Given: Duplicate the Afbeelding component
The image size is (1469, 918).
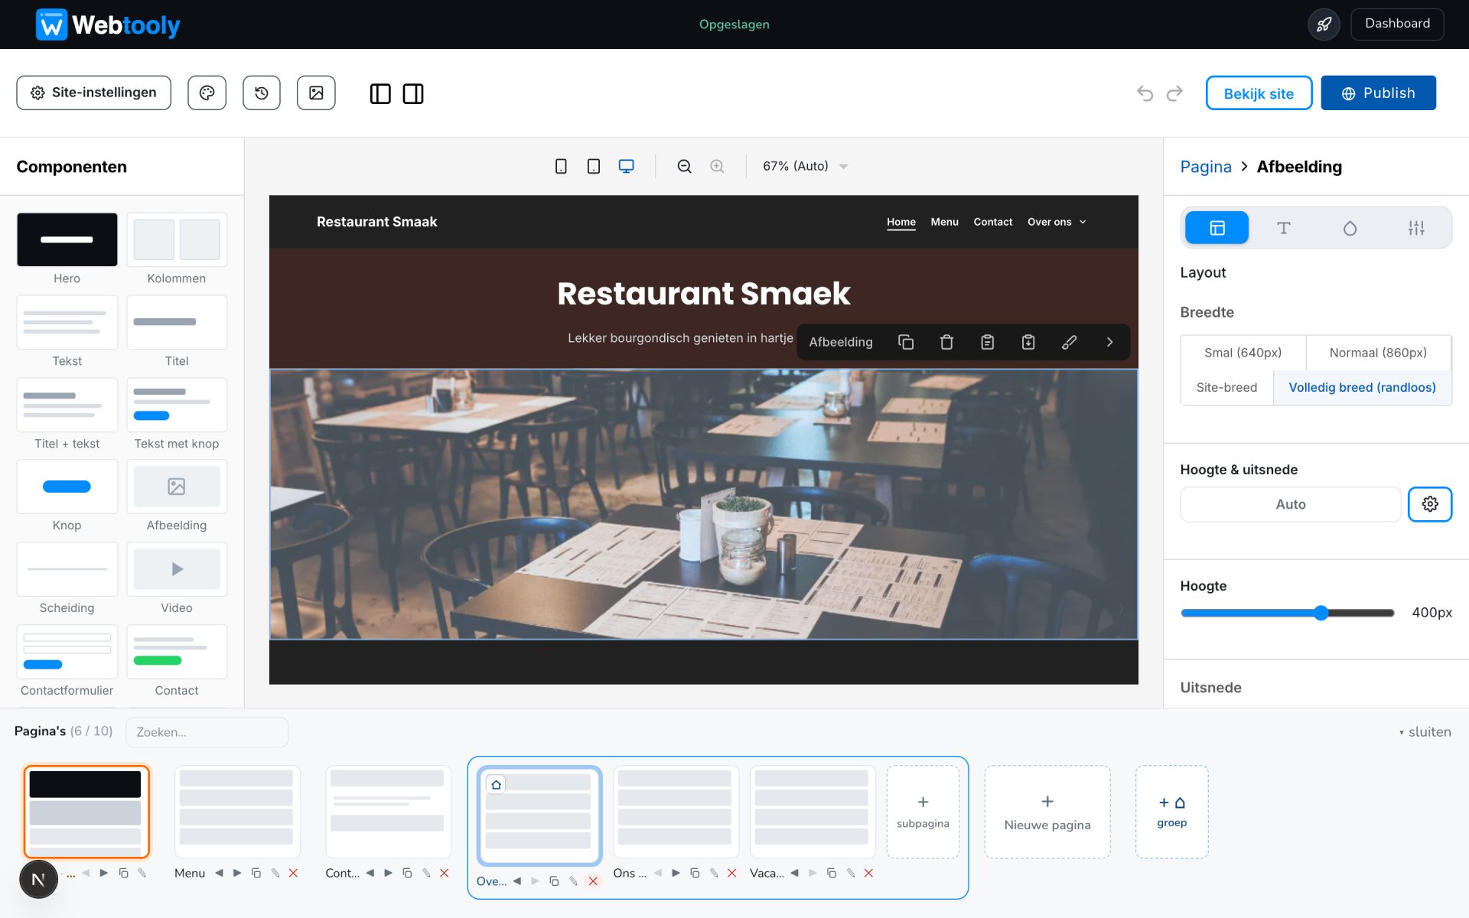Looking at the screenshot, I should point(906,342).
